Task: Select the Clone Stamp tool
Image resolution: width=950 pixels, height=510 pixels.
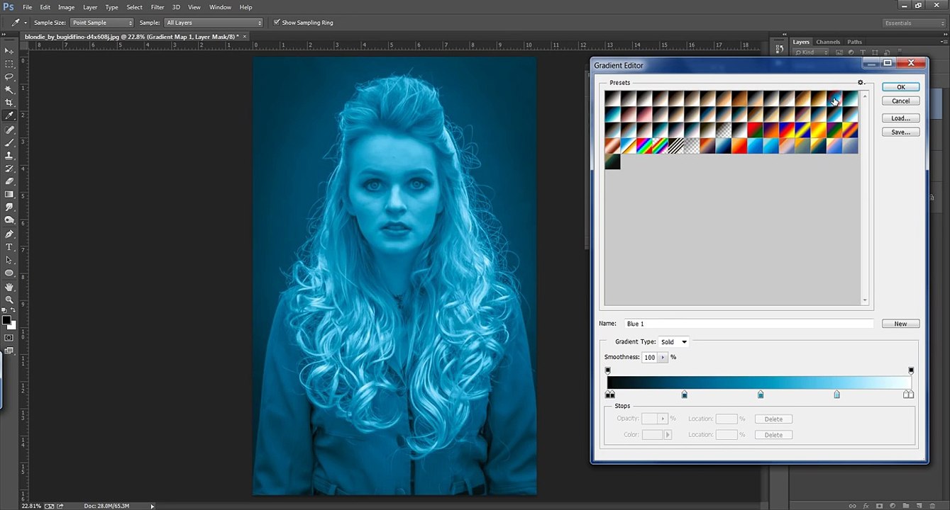Action: pyautogui.click(x=9, y=156)
